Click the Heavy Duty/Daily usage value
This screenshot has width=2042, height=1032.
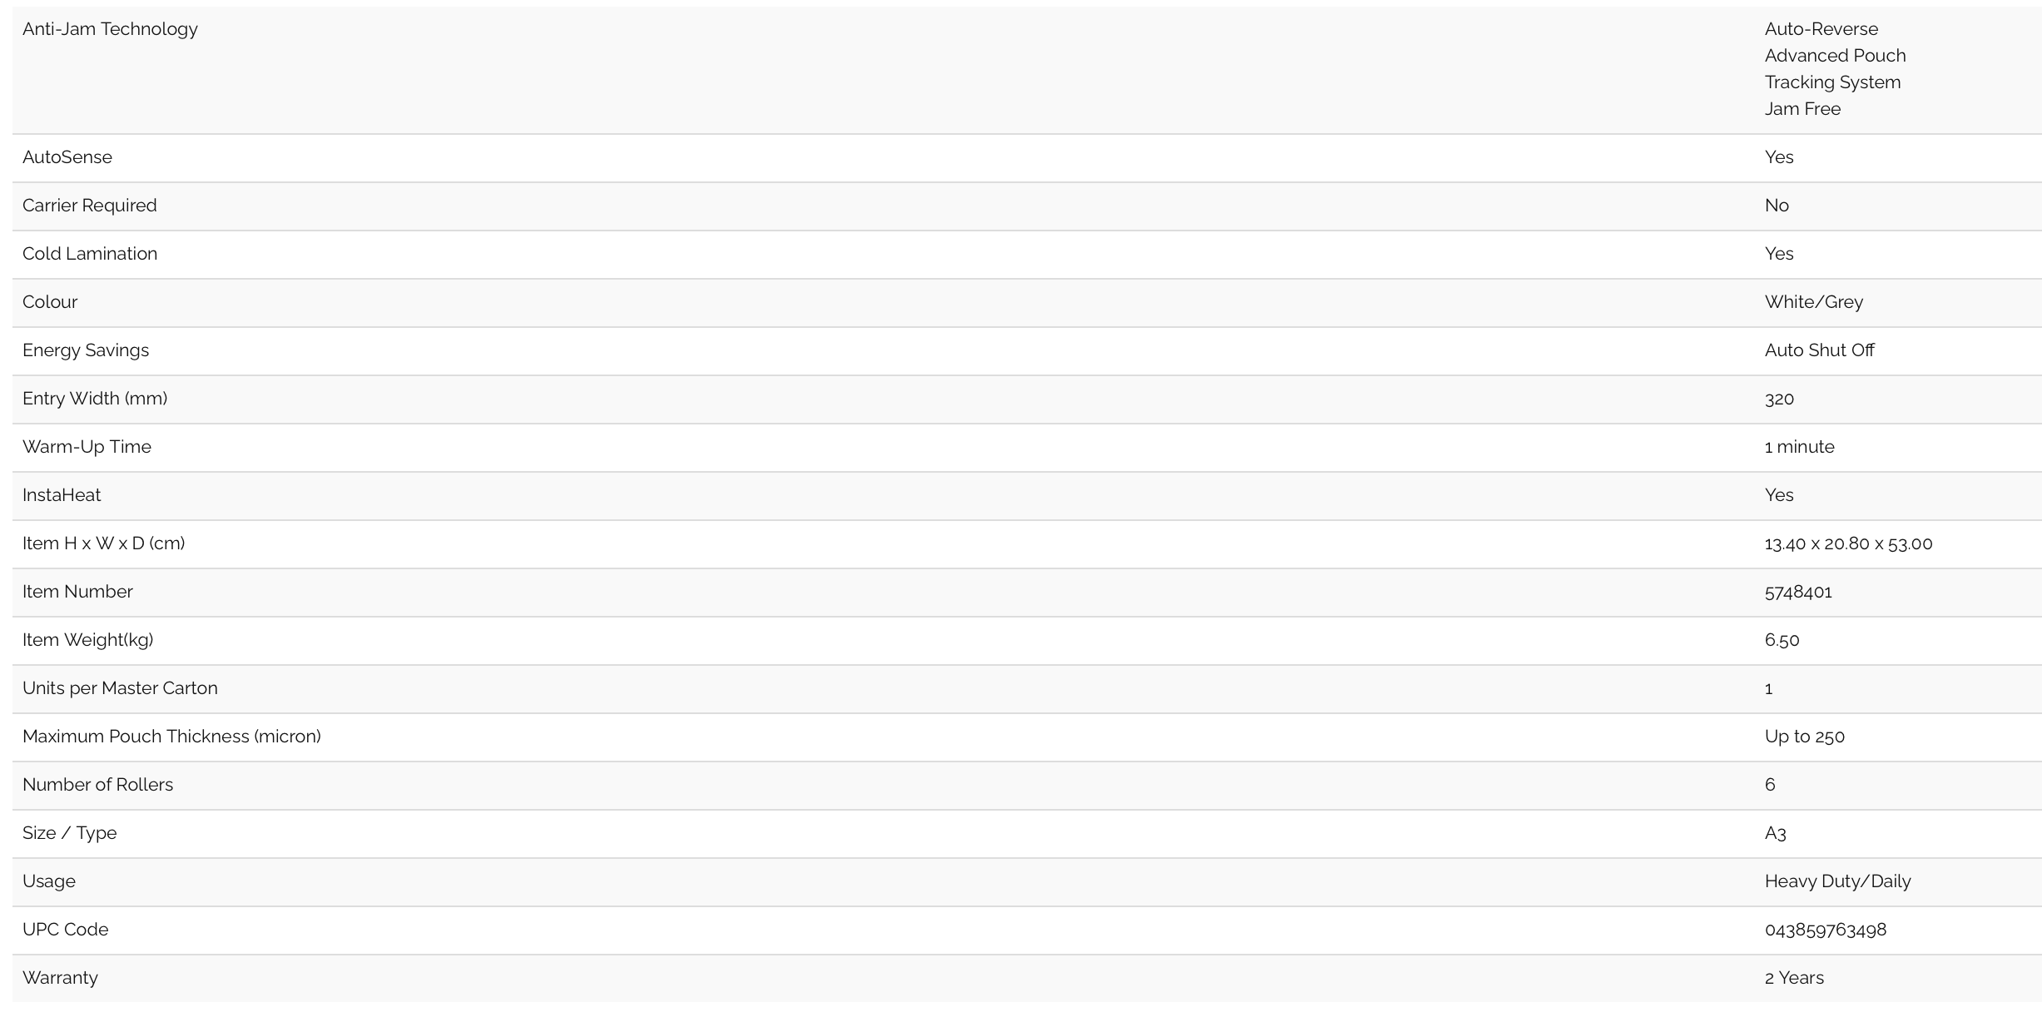(1837, 881)
